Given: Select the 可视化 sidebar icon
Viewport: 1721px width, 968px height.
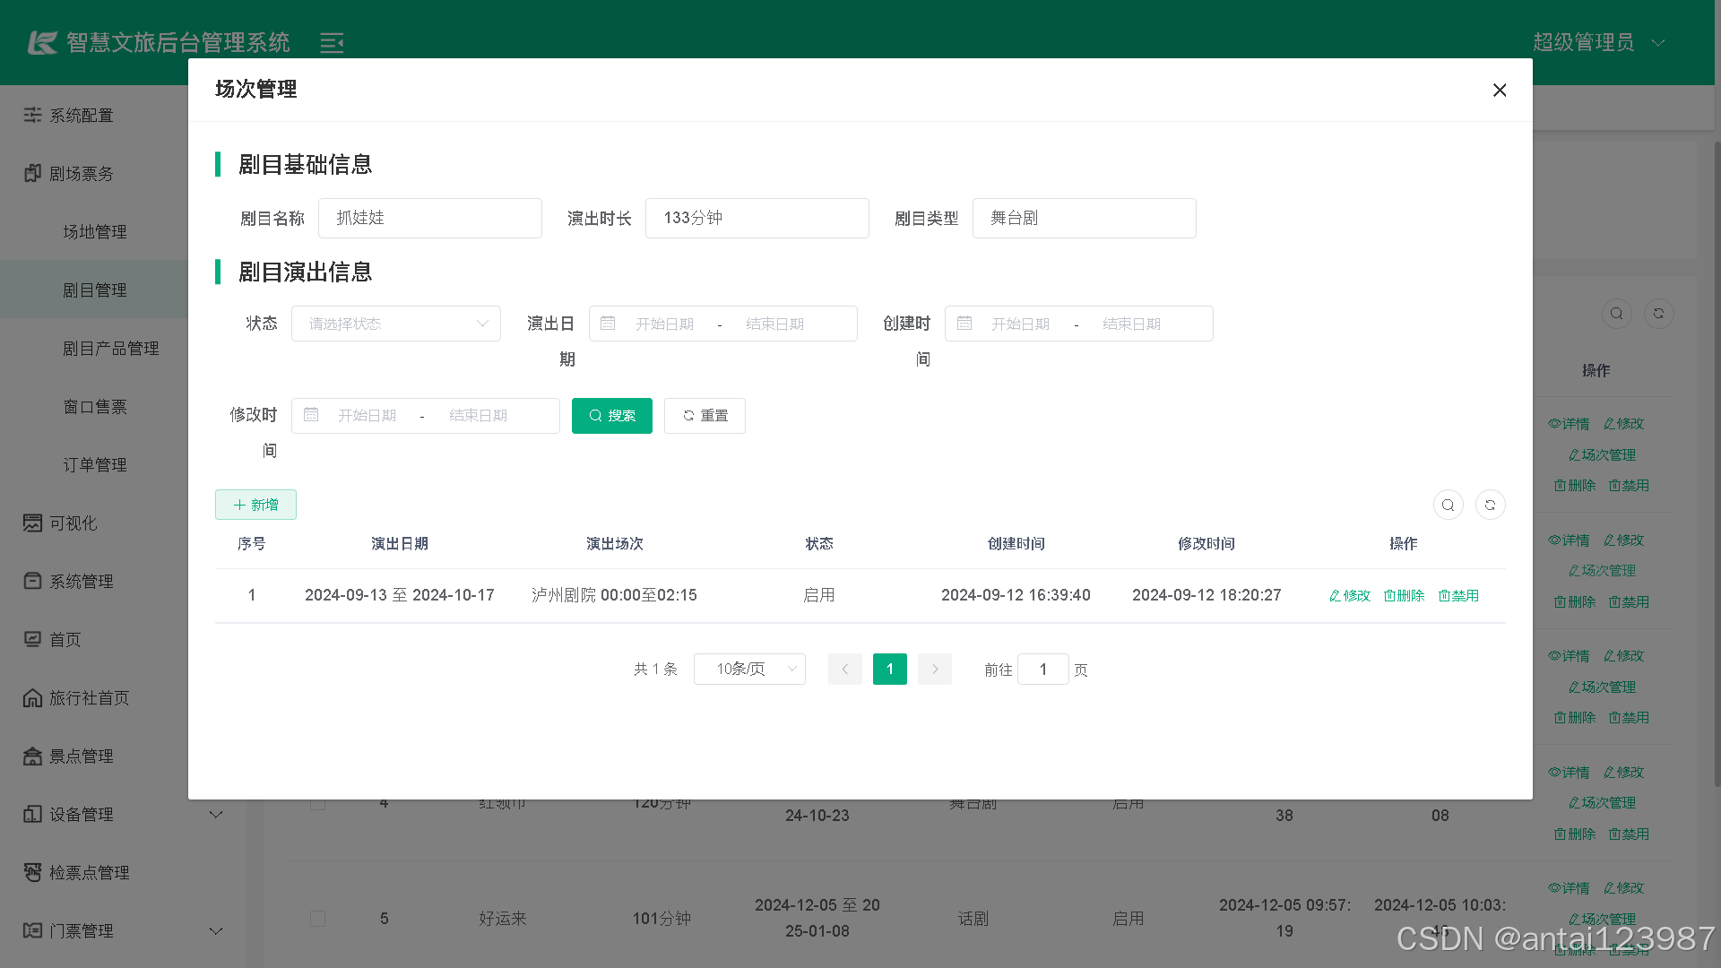Looking at the screenshot, I should click(x=32, y=523).
